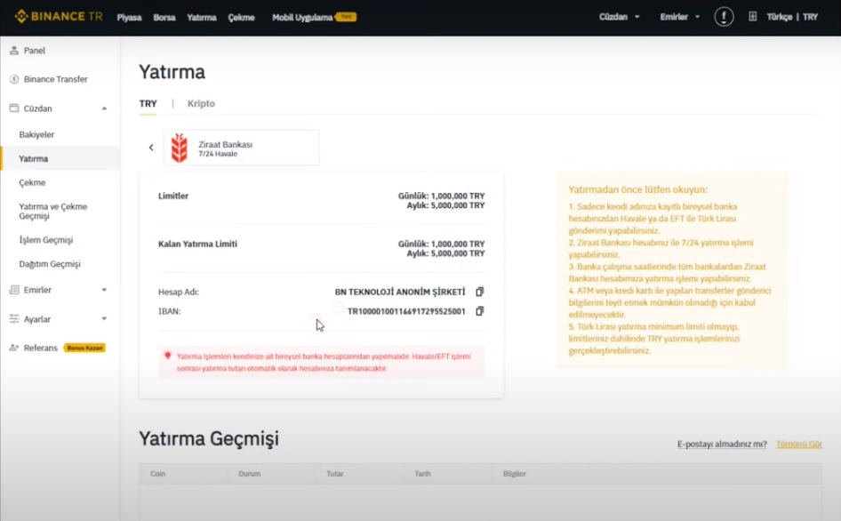The width and height of the screenshot is (841, 521).
Task: Click the Durum column header
Action: (250, 474)
